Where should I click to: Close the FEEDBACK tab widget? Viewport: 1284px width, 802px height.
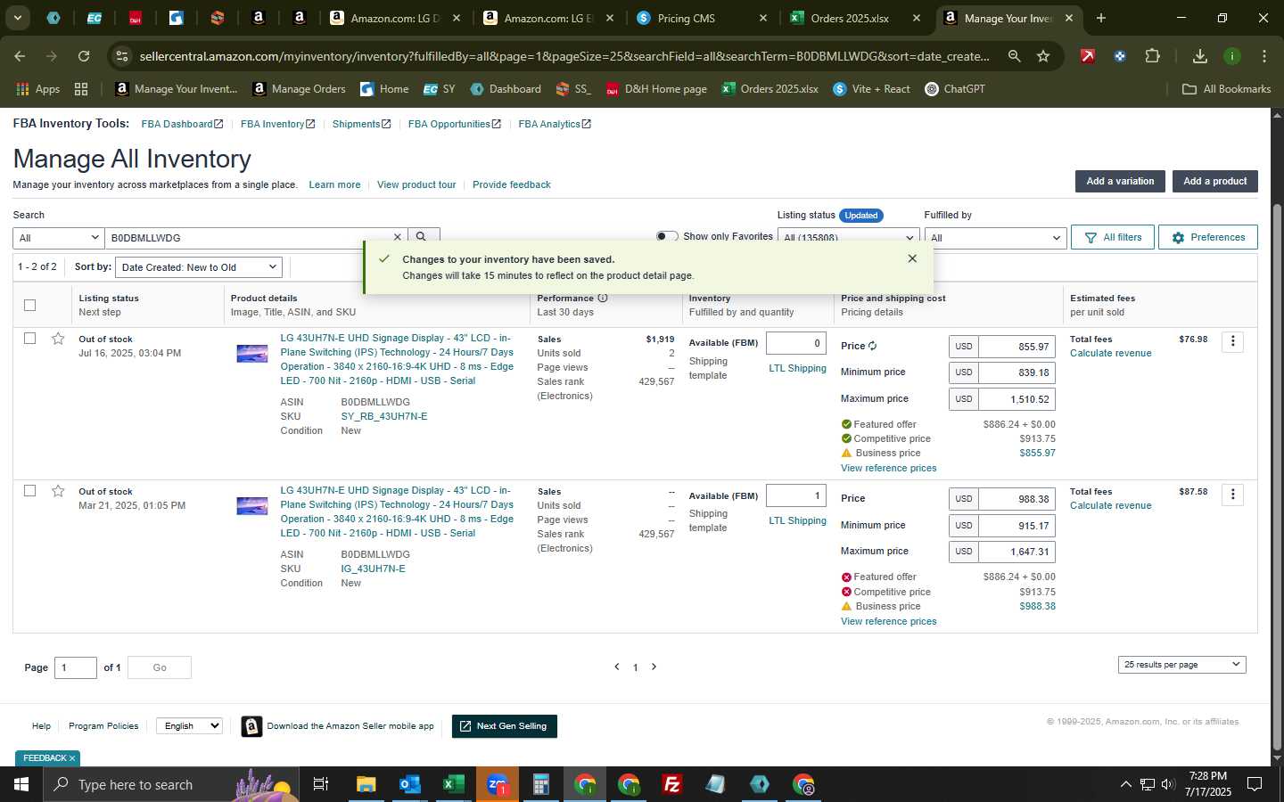(72, 758)
